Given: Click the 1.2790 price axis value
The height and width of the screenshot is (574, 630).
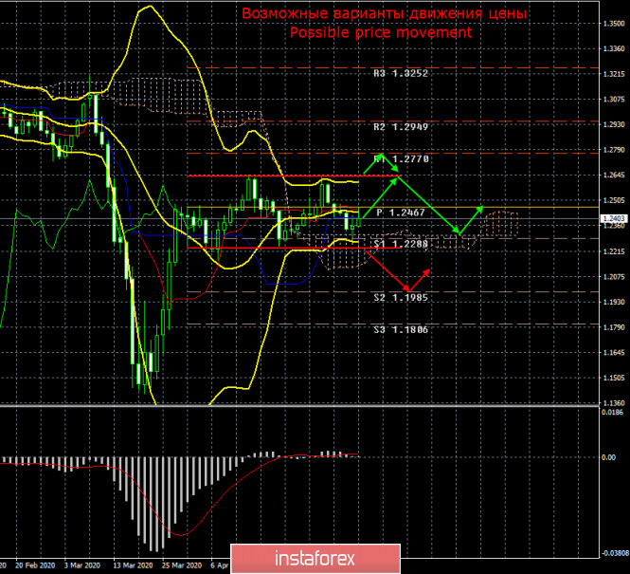Looking at the screenshot, I should (x=614, y=150).
